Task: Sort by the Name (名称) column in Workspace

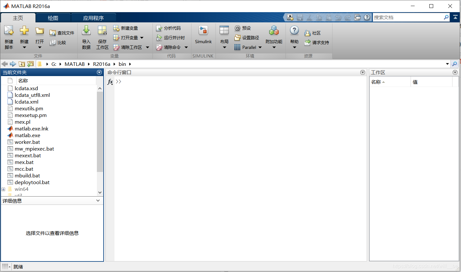Action: point(390,82)
